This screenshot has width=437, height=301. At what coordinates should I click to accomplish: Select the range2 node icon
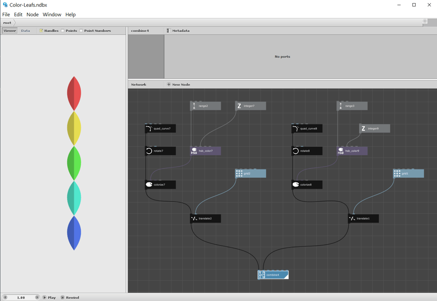[x=194, y=106]
